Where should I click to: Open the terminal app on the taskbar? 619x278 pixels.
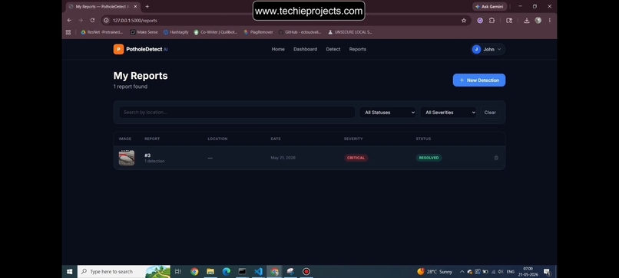(x=242, y=272)
